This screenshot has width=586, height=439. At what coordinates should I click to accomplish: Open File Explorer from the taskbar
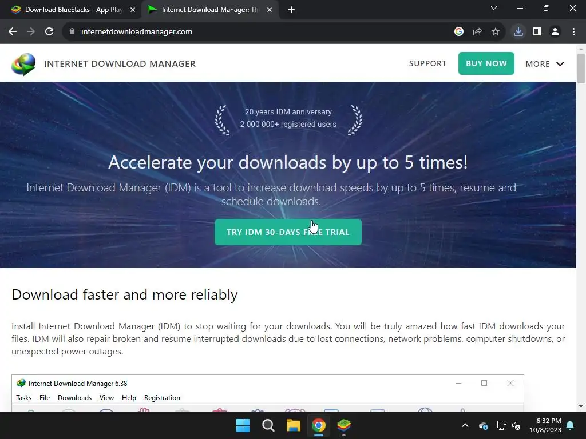[x=294, y=425]
